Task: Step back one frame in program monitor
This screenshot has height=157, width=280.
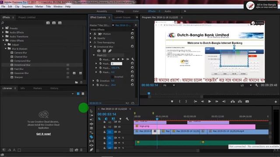Action: coord(202,102)
